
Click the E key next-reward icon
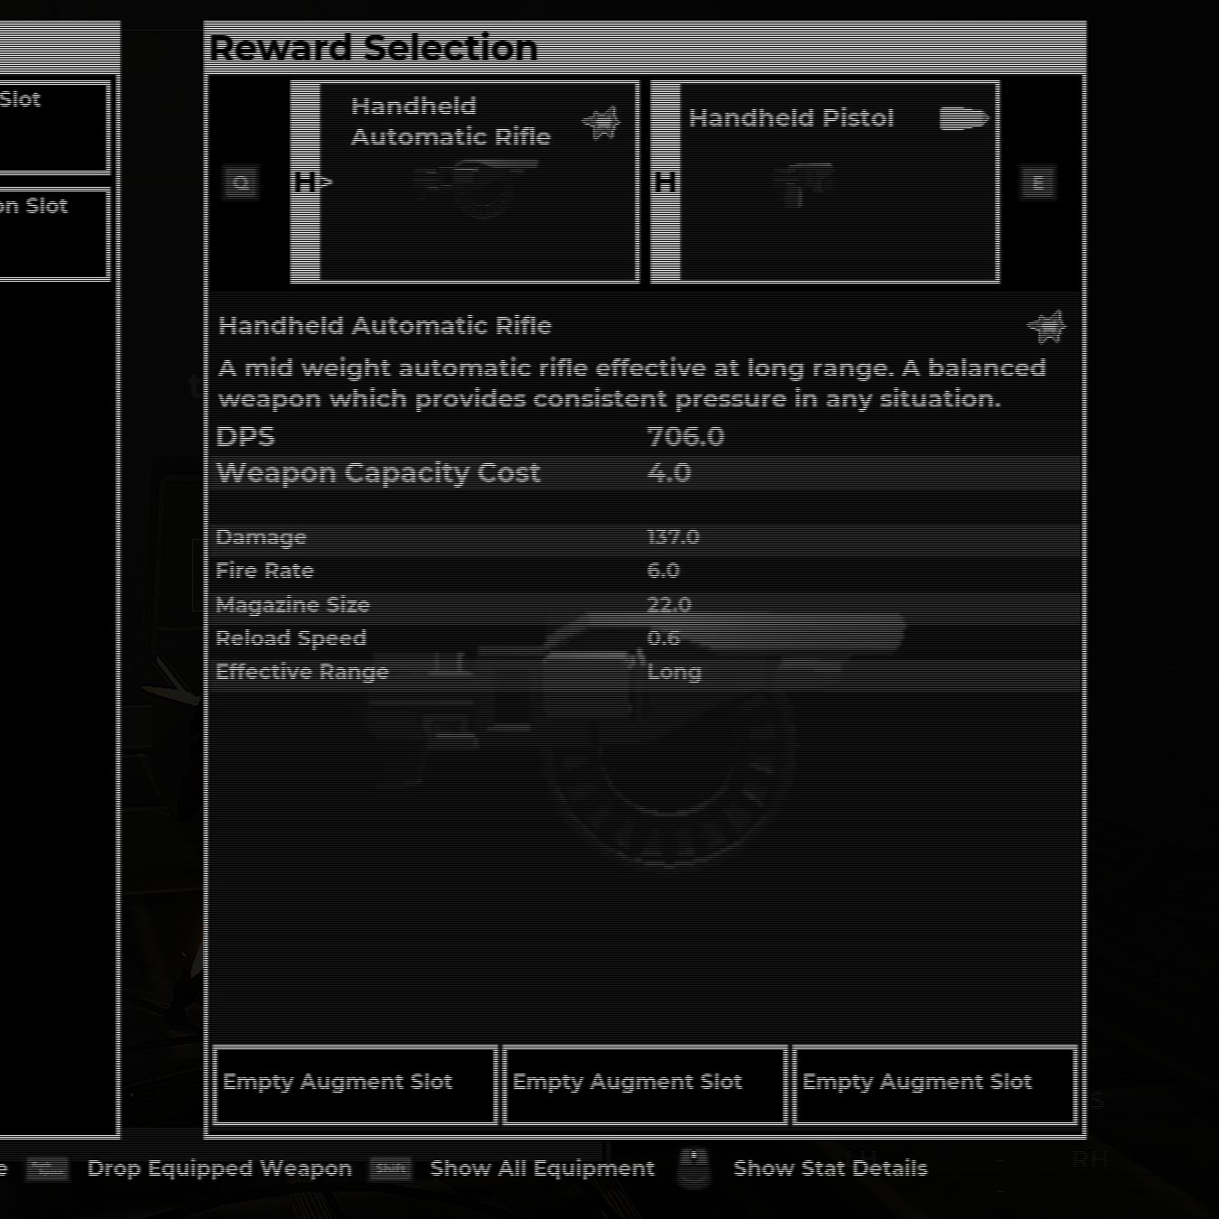(1038, 183)
